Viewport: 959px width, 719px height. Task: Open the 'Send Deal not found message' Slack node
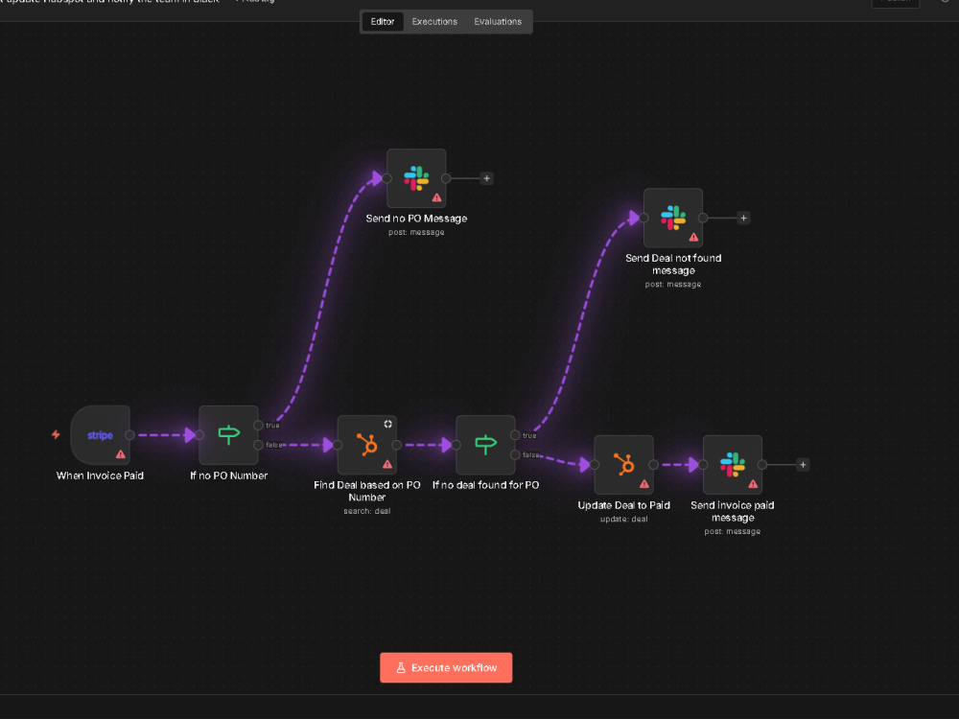click(x=673, y=218)
